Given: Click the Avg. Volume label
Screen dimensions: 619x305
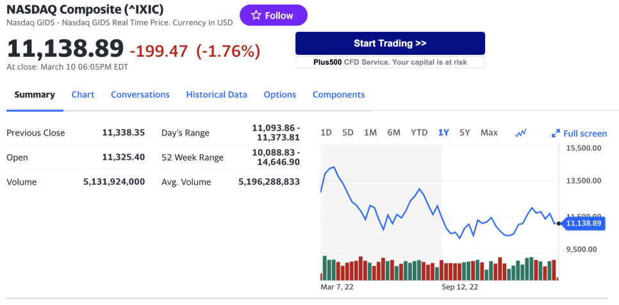Looking at the screenshot, I should 186,182.
